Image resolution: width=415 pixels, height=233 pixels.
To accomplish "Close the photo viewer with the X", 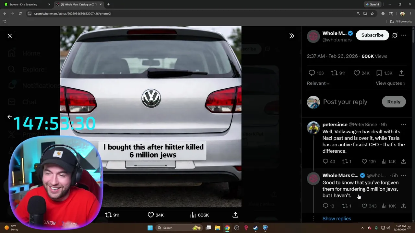I will click(10, 36).
